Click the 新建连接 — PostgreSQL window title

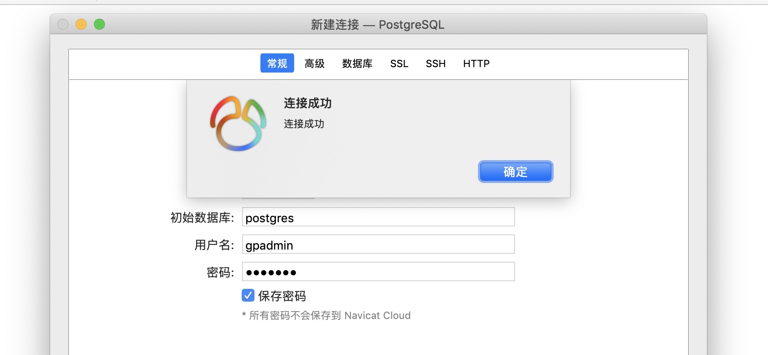coord(378,25)
